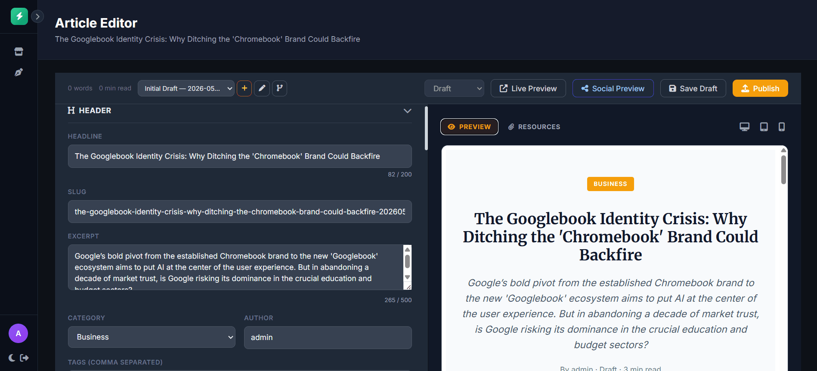Screen dimensions: 817x371
Task: Add new version with the plus button
Action: pyautogui.click(x=244, y=88)
